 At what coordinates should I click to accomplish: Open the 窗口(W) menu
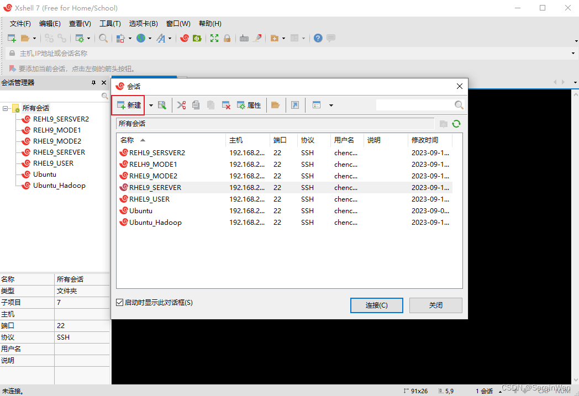pyautogui.click(x=178, y=24)
